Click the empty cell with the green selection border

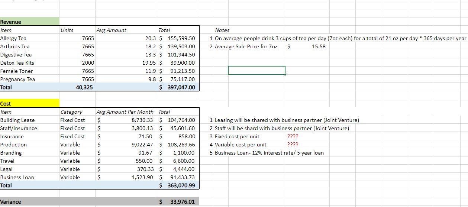[256, 70]
